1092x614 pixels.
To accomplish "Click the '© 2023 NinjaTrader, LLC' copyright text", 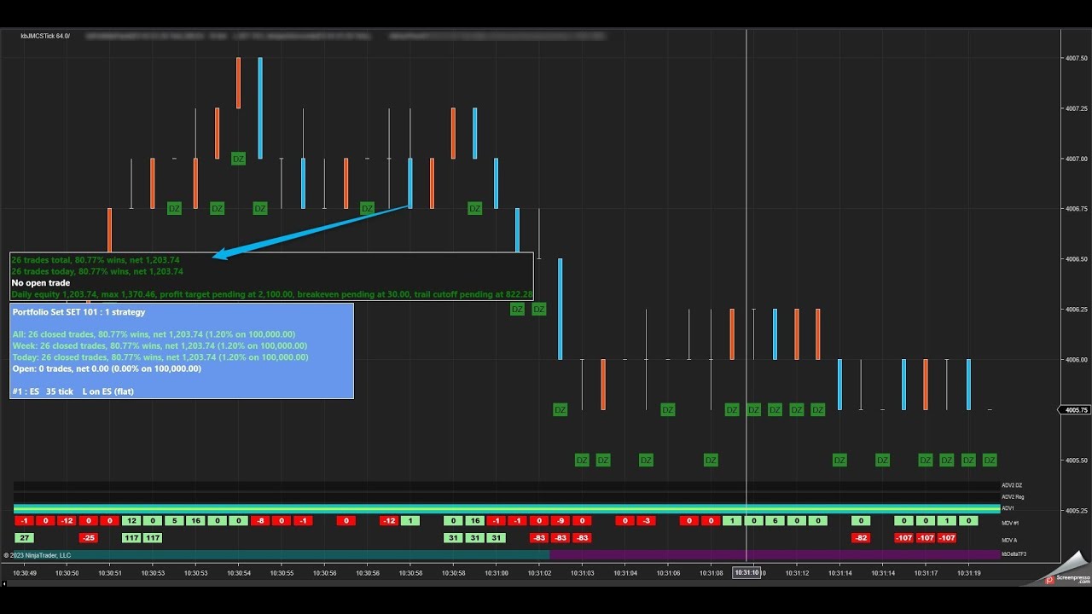I will 38,555.
